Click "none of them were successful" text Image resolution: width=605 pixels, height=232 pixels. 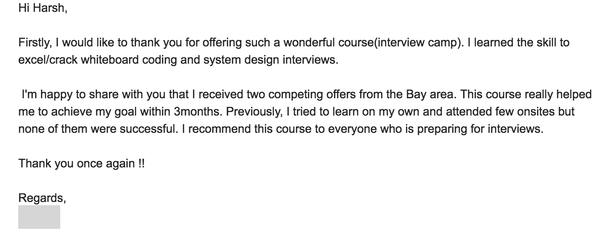click(97, 129)
